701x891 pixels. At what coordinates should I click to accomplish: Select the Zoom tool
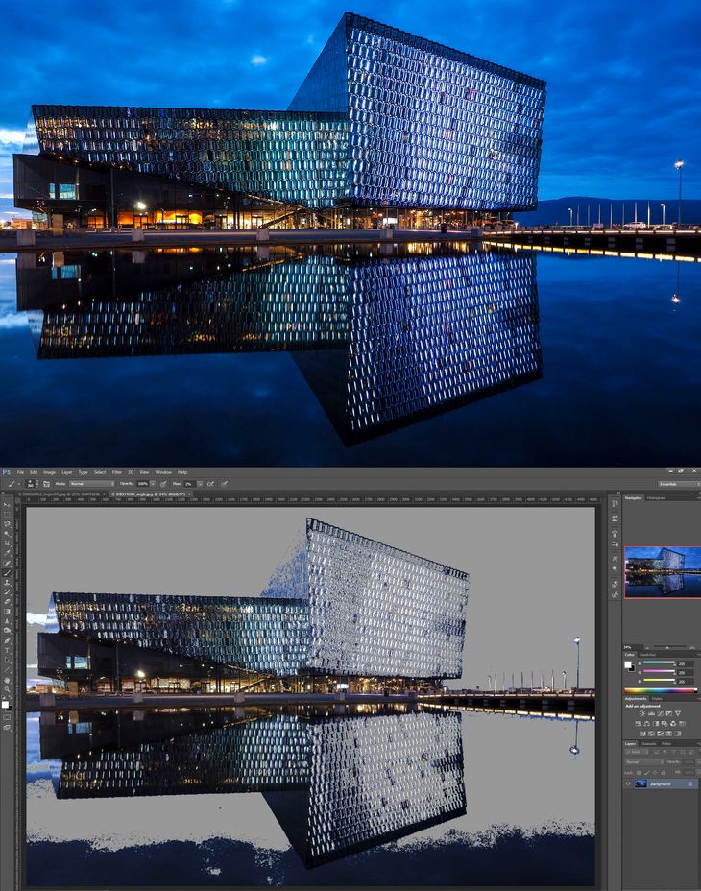(7, 689)
